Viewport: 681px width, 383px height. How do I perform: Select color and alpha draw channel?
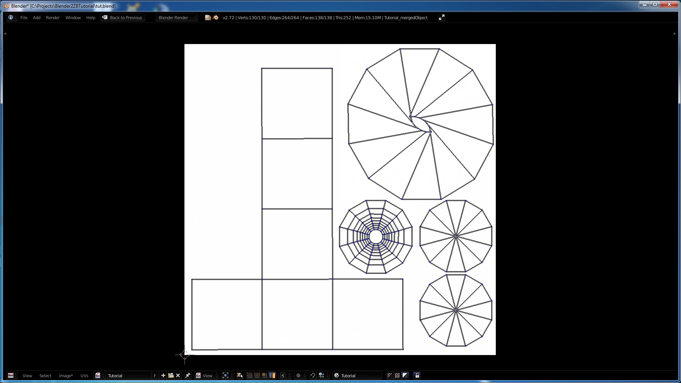click(x=390, y=375)
